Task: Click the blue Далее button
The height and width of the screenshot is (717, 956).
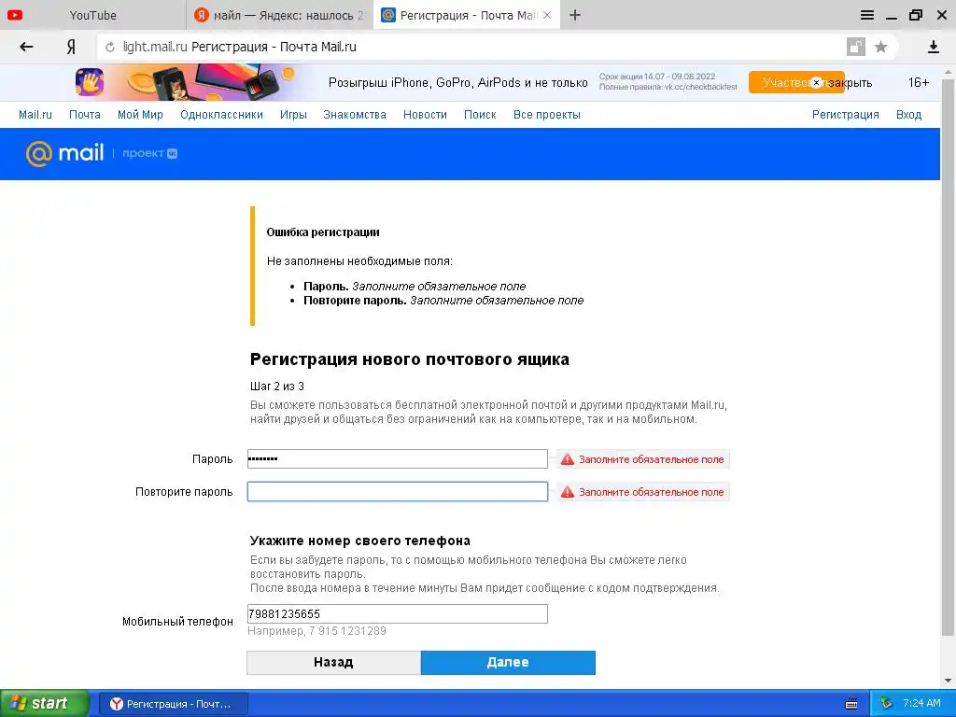Action: tap(508, 663)
